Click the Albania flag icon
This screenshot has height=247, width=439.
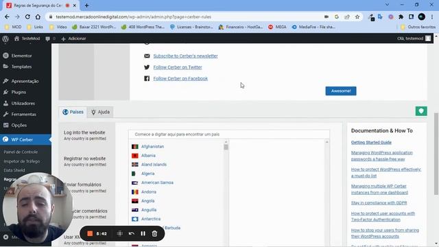[x=135, y=156]
